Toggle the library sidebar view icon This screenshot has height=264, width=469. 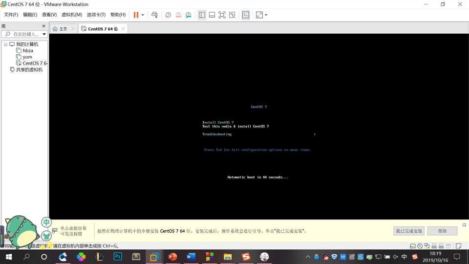[202, 15]
